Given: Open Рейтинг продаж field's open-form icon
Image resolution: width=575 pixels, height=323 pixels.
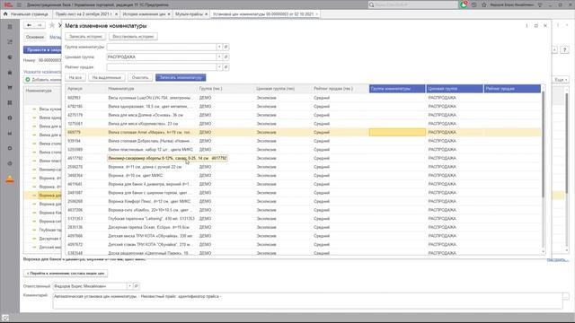Looking at the screenshot, I should [226, 67].
